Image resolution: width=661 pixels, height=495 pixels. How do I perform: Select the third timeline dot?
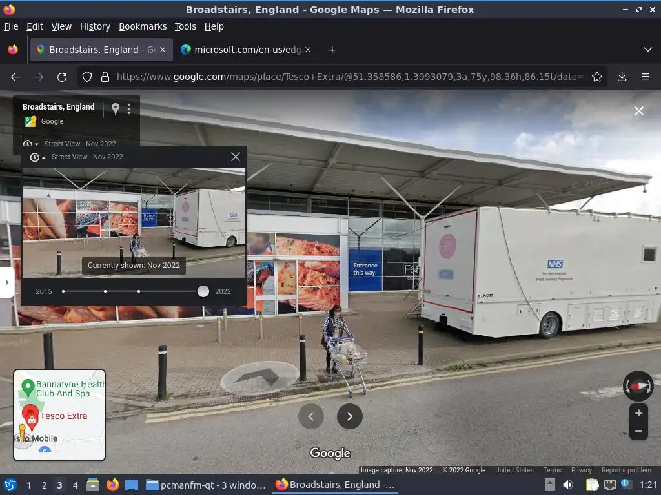tap(139, 291)
